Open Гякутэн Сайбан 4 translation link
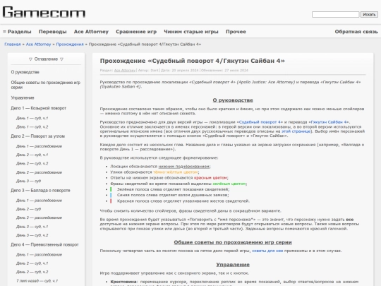The width and height of the screenshot is (381, 286). pyautogui.click(x=329, y=122)
